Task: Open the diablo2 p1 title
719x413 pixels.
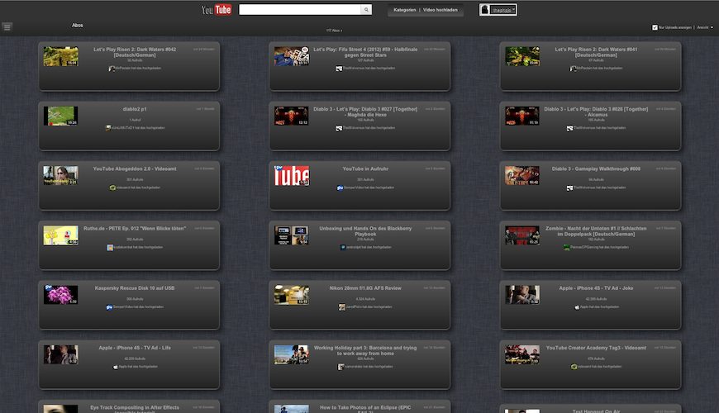Action: [x=135, y=109]
